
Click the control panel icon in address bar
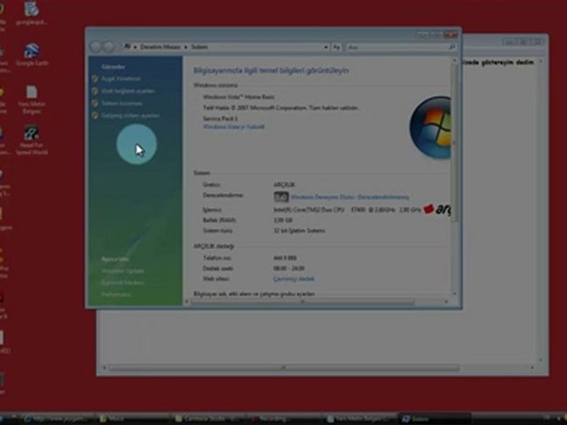127,47
